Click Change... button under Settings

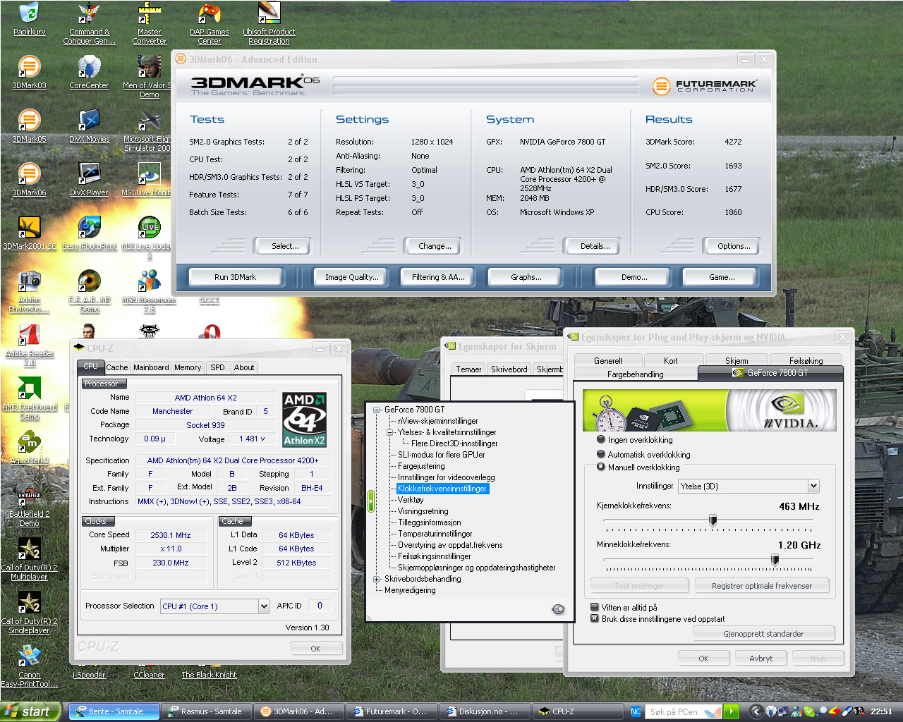click(435, 246)
